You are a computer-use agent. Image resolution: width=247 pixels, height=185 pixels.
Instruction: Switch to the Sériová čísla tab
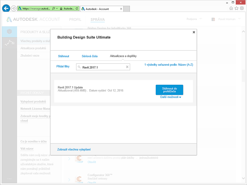90,56
